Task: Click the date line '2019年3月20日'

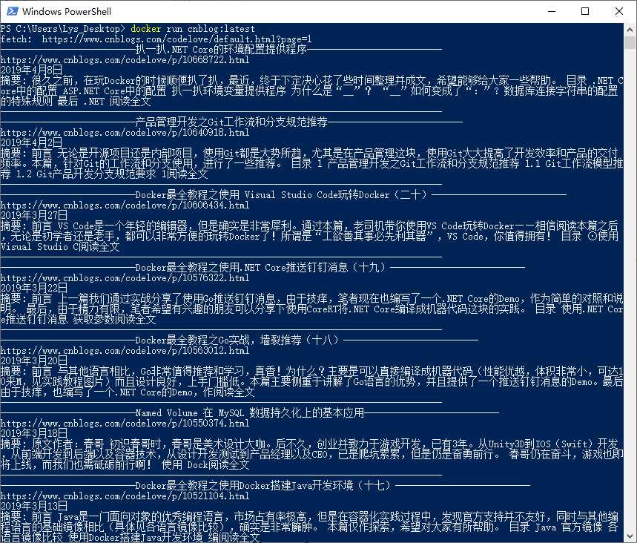Action: [34, 361]
